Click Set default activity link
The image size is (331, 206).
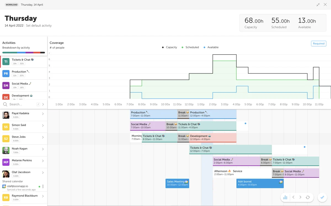click(39, 26)
